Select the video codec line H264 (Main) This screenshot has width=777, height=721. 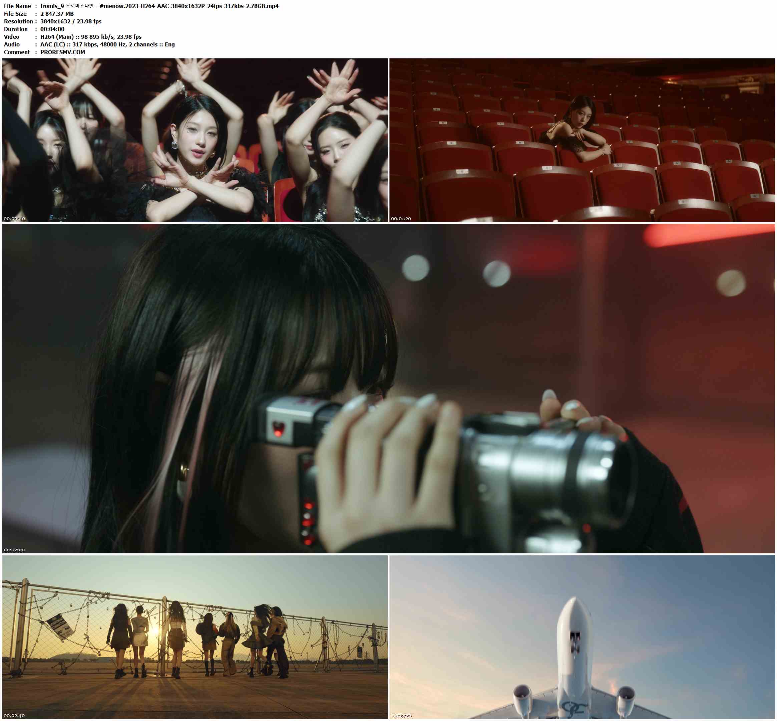pos(91,37)
